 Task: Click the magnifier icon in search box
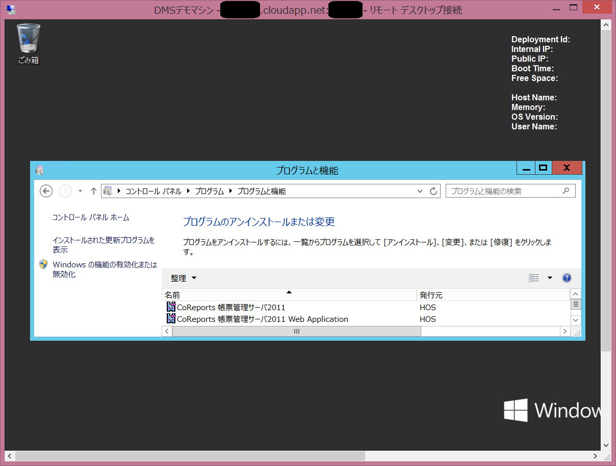(x=566, y=191)
